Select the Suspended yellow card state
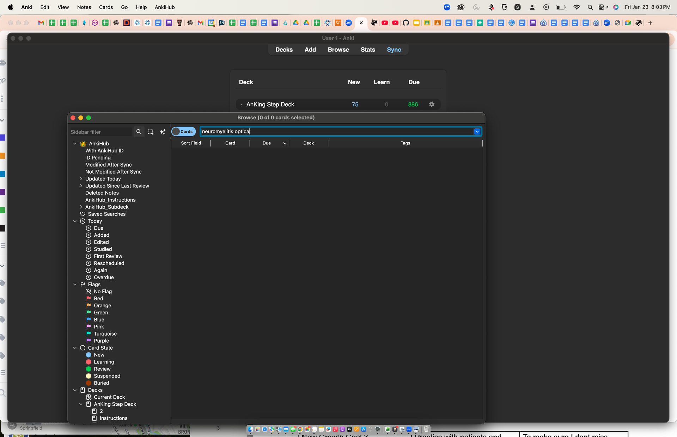677x437 pixels. point(107,376)
